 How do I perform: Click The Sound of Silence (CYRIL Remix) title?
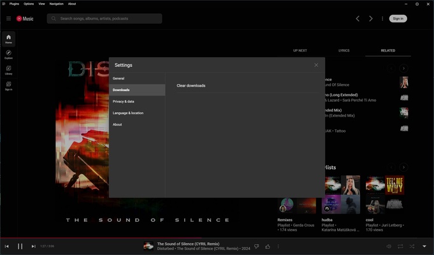click(188, 244)
